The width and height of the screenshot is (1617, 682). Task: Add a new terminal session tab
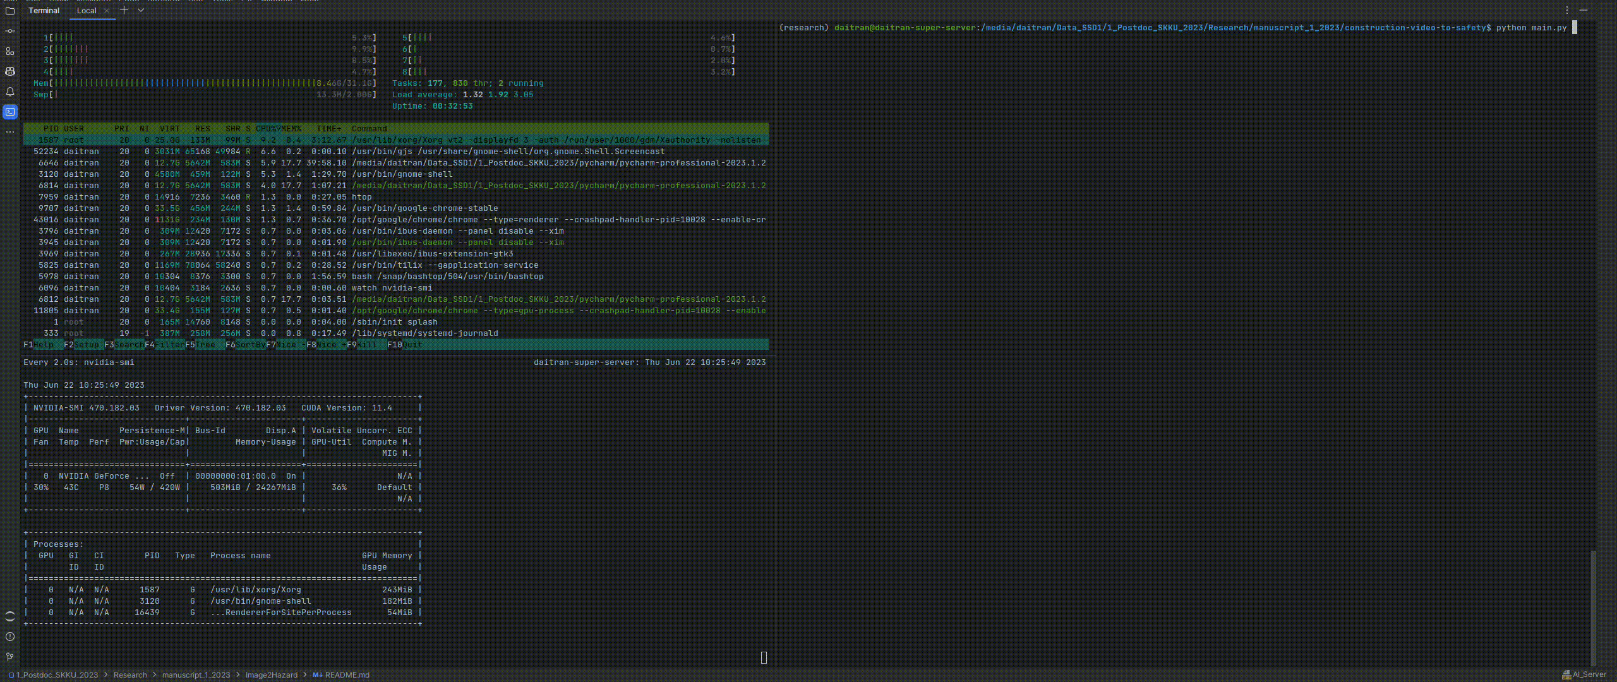tap(124, 10)
